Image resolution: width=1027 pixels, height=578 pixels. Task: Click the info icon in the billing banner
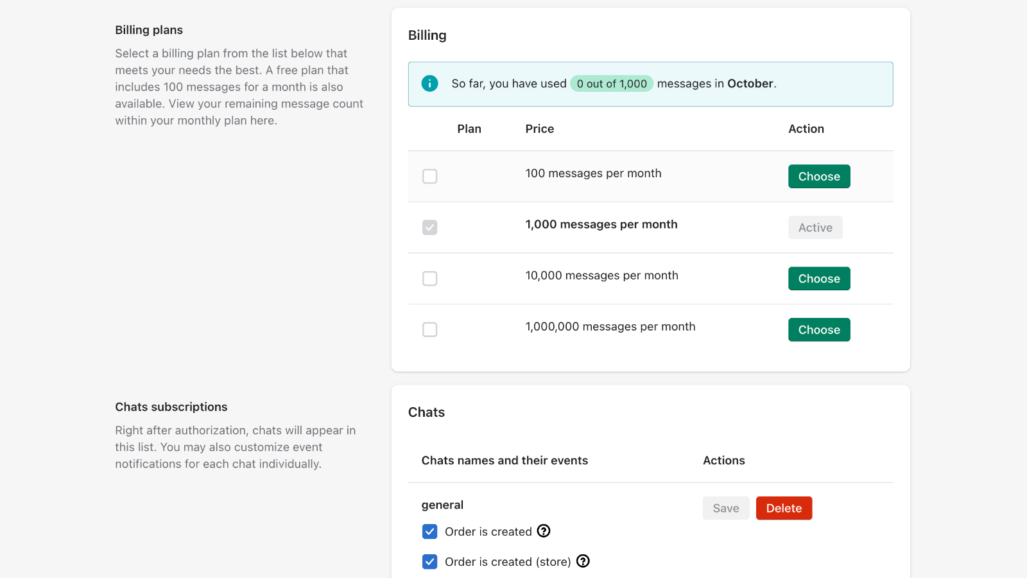click(x=429, y=83)
